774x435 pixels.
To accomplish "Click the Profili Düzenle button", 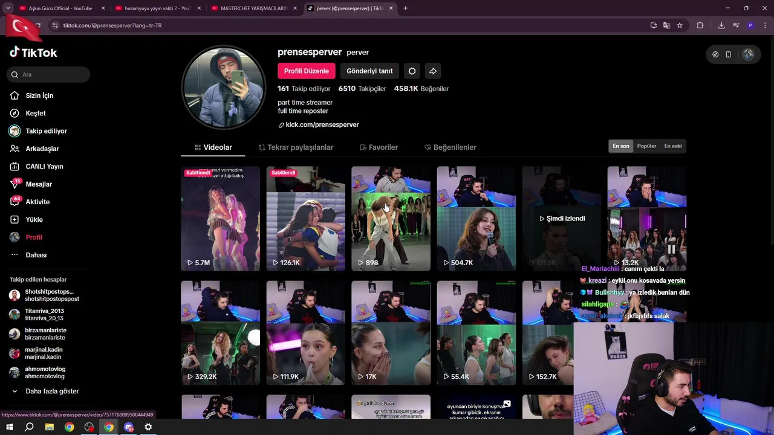I will (x=307, y=71).
